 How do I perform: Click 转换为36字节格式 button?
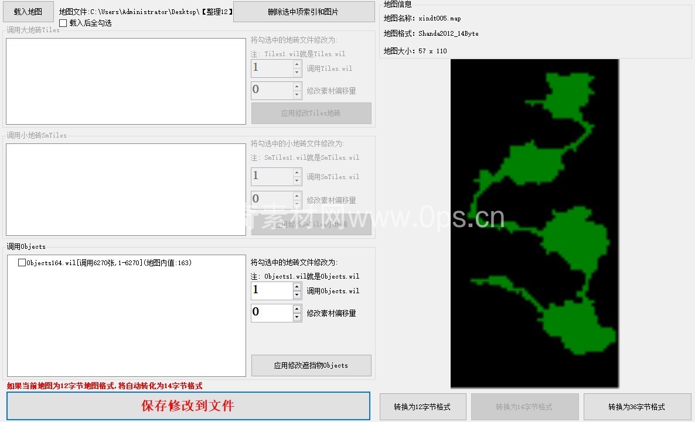tap(636, 407)
